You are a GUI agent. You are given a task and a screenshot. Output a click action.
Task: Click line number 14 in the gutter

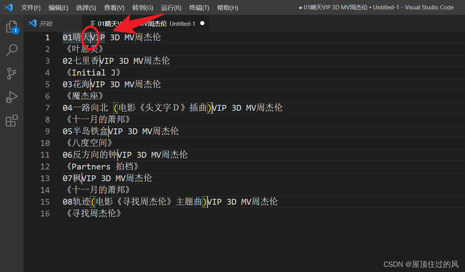[x=45, y=190]
